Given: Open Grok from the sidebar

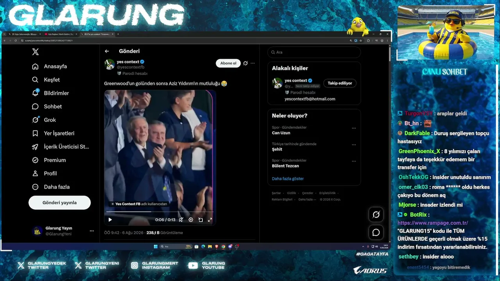Looking at the screenshot, I should 44,120.
